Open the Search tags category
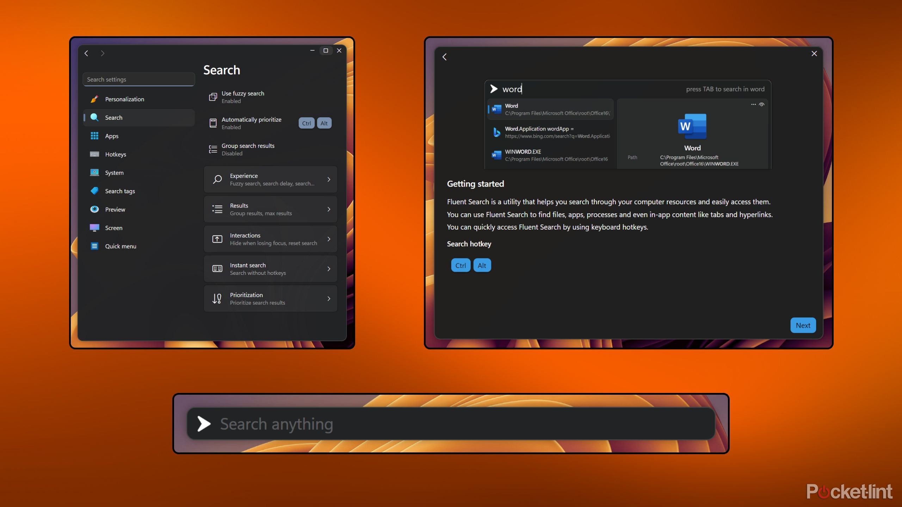 point(139,191)
